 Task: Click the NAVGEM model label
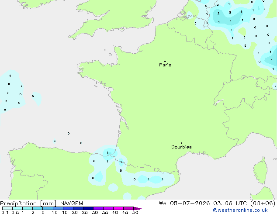click(x=72, y=204)
